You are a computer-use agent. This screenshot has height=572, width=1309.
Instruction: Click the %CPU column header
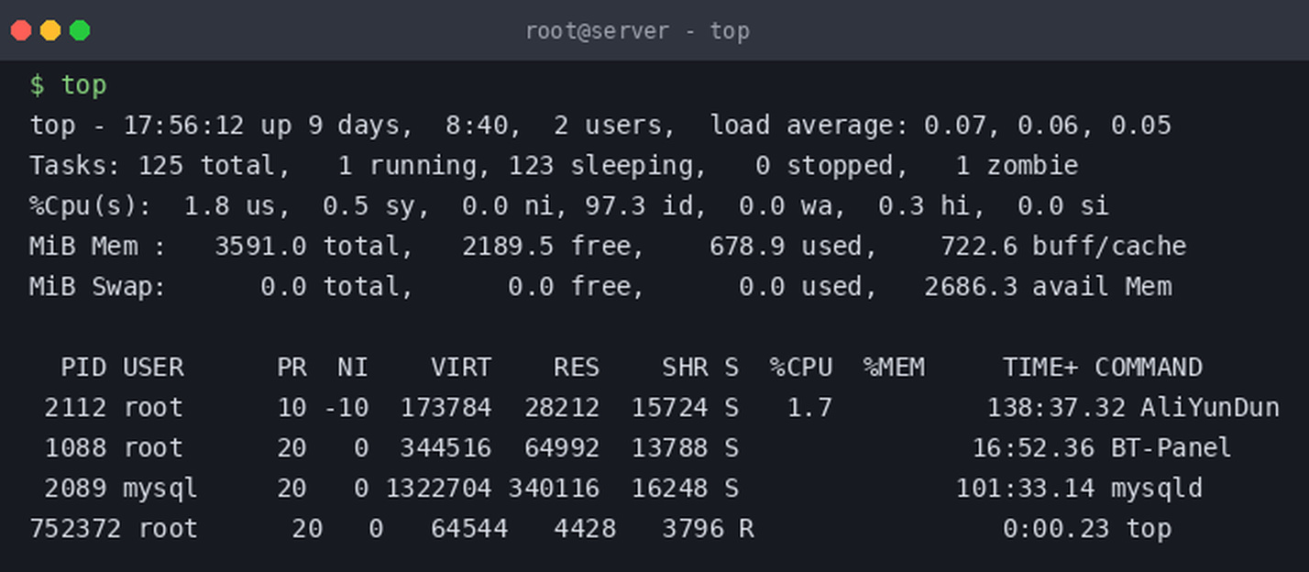[801, 368]
